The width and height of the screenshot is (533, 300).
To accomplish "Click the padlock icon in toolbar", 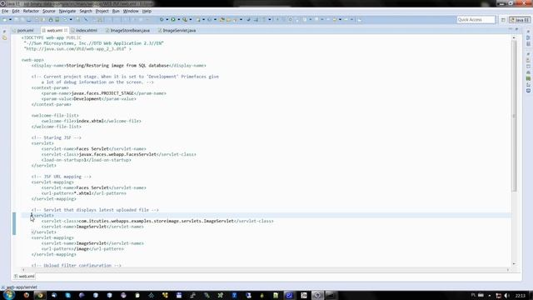I will coord(50,20).
